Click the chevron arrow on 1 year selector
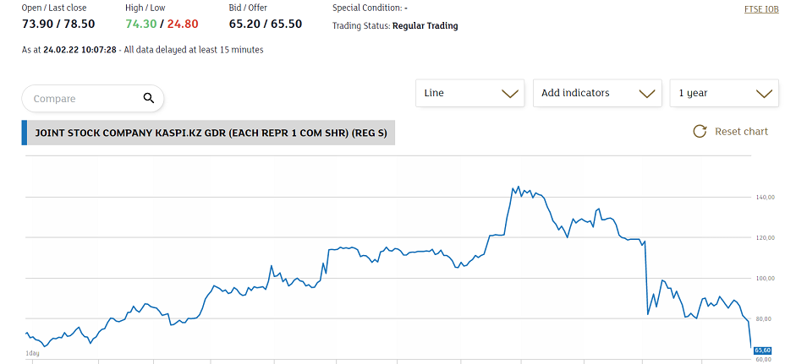This screenshot has width=807, height=364. pos(765,94)
